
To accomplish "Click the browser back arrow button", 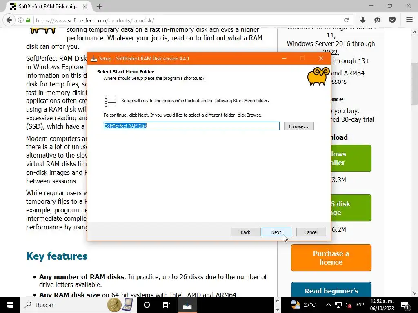I will pos(9,20).
